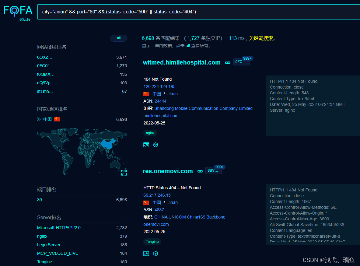Click 中国 country link in second result
This screenshot has width=360, height=266.
click(x=157, y=203)
